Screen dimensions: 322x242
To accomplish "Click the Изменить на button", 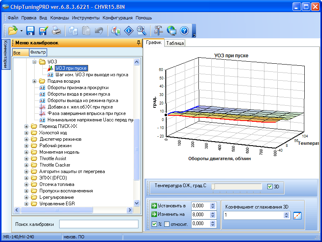I will click(x=169, y=215).
